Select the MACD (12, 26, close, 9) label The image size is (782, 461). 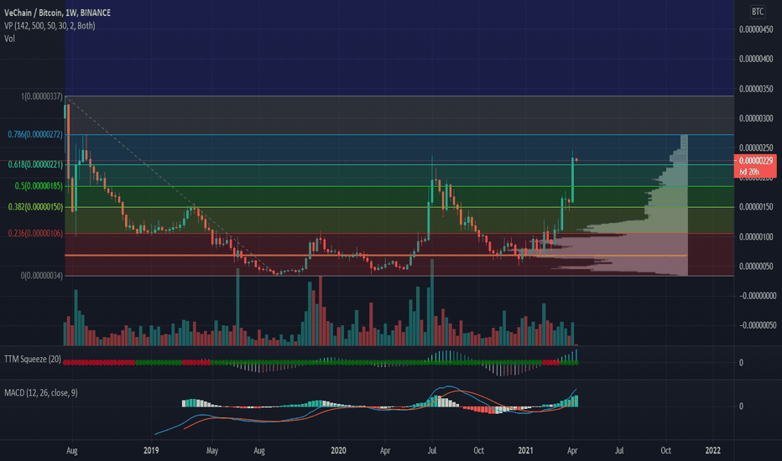pos(41,393)
